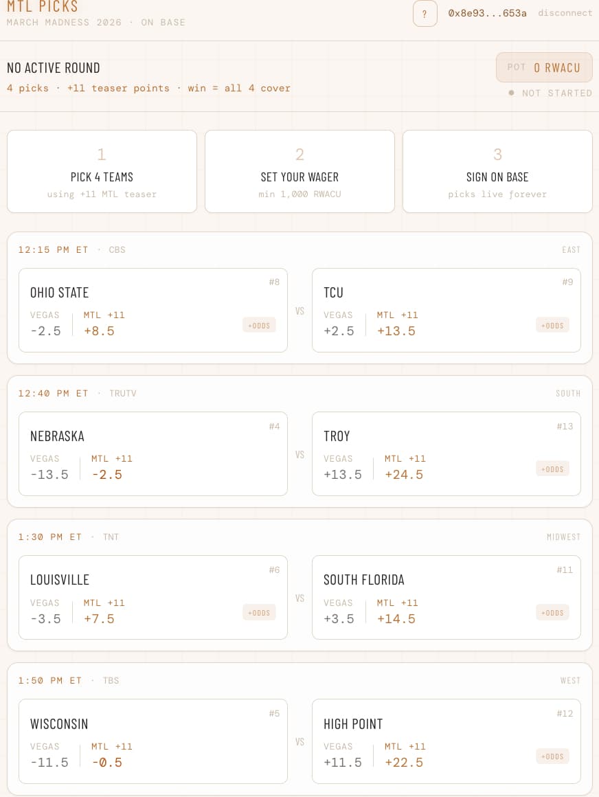The height and width of the screenshot is (797, 599).
Task: Expand +ODDS on the Ohio State card
Action: [259, 325]
